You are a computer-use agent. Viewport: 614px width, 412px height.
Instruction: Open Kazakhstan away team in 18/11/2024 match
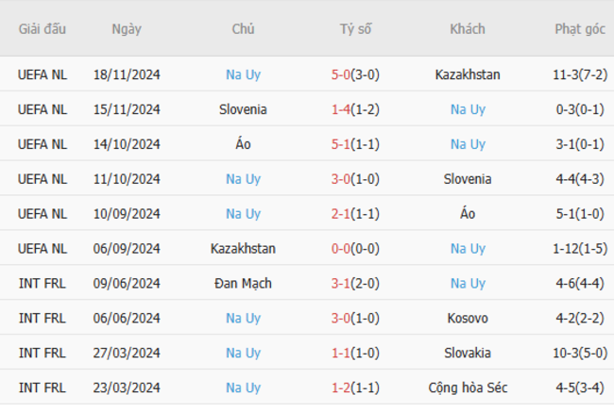click(x=468, y=74)
